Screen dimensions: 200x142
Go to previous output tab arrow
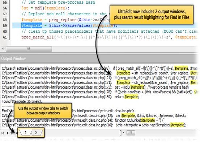7,133
